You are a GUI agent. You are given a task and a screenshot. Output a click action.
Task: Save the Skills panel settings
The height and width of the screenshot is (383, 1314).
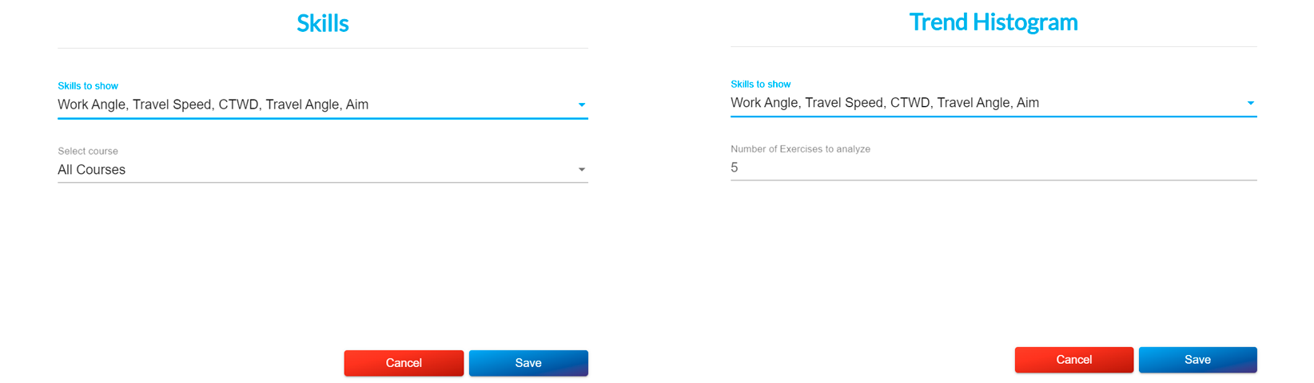[528, 363]
